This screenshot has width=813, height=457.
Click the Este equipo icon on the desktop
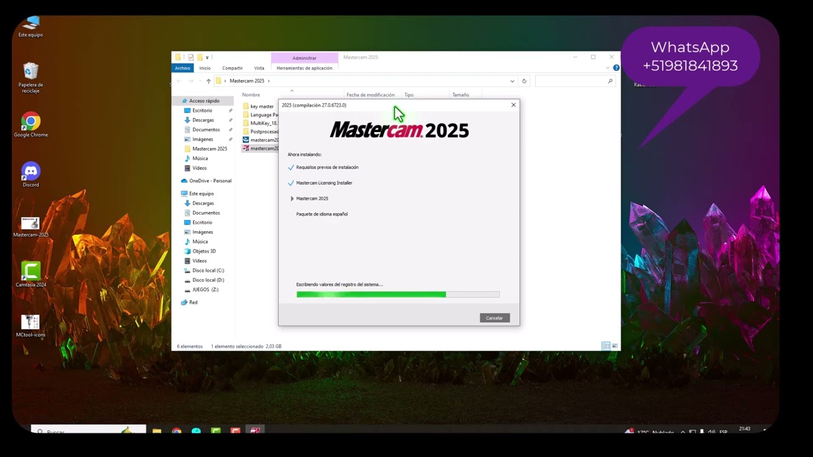pos(30,27)
